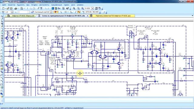Select the rectangle tool in left toolbar
This screenshot has height=109, width=194.
pyautogui.click(x=2, y=84)
